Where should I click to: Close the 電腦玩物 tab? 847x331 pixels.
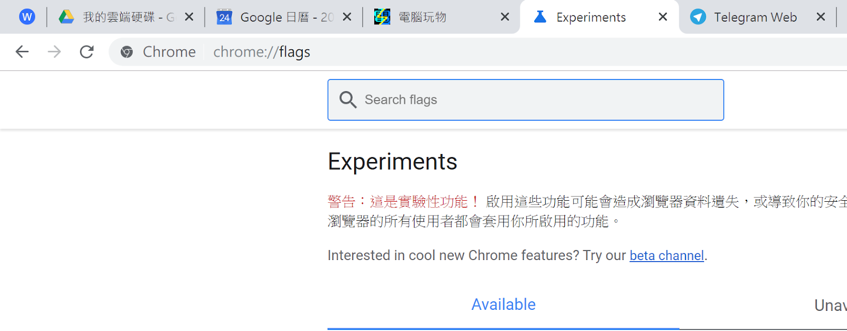(505, 17)
